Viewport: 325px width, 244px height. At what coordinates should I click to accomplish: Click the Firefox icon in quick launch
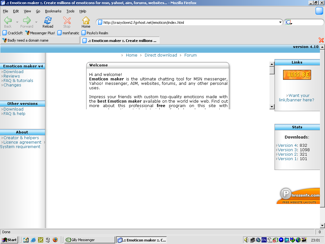tap(55, 240)
